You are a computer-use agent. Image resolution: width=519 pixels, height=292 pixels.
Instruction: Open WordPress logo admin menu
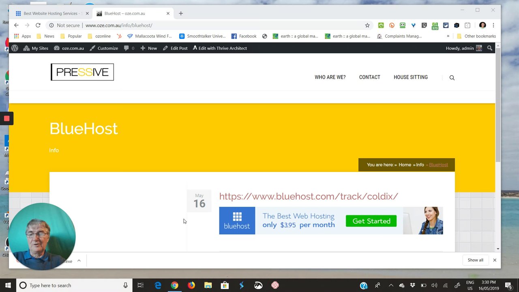pyautogui.click(x=15, y=48)
